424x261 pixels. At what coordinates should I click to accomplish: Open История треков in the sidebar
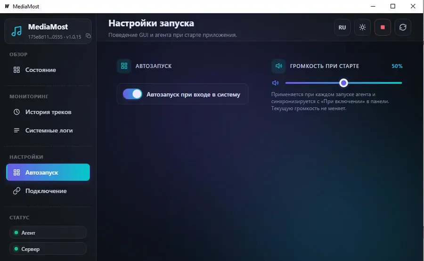tap(48, 112)
